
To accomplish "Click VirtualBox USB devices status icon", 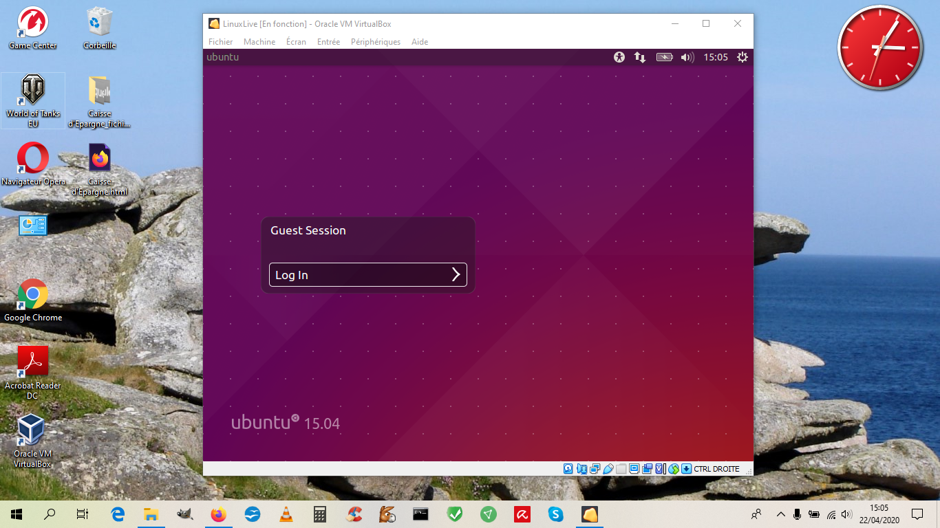I will pos(608,469).
